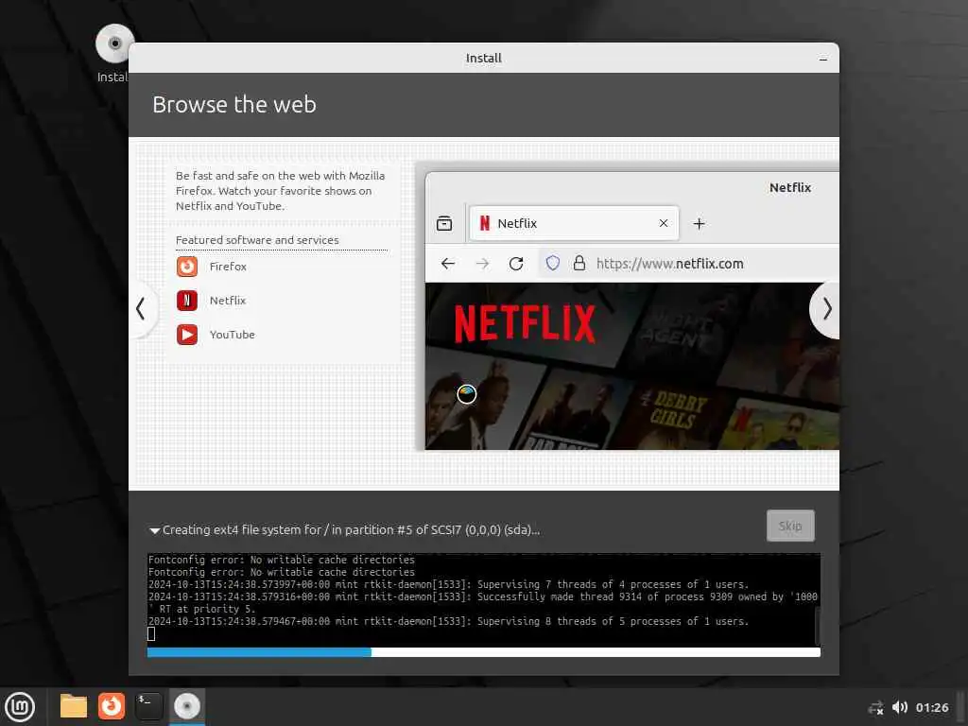Select the Install window in panel
The width and height of the screenshot is (968, 726).
[186, 706]
